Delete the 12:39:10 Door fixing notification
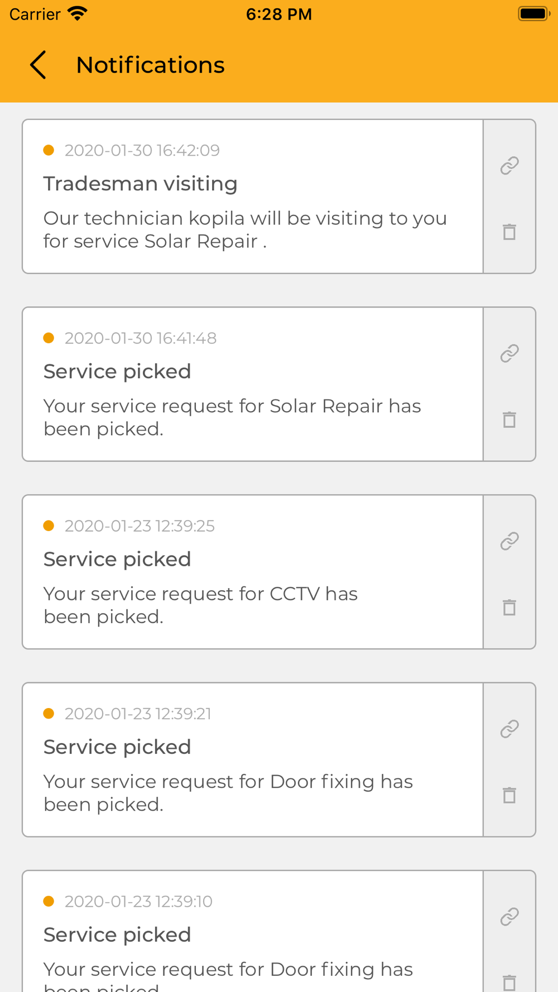This screenshot has height=992, width=558. 509,982
